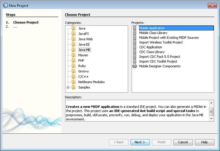Click the Import CDC Pack 5.5 Project icon

coord(135,57)
